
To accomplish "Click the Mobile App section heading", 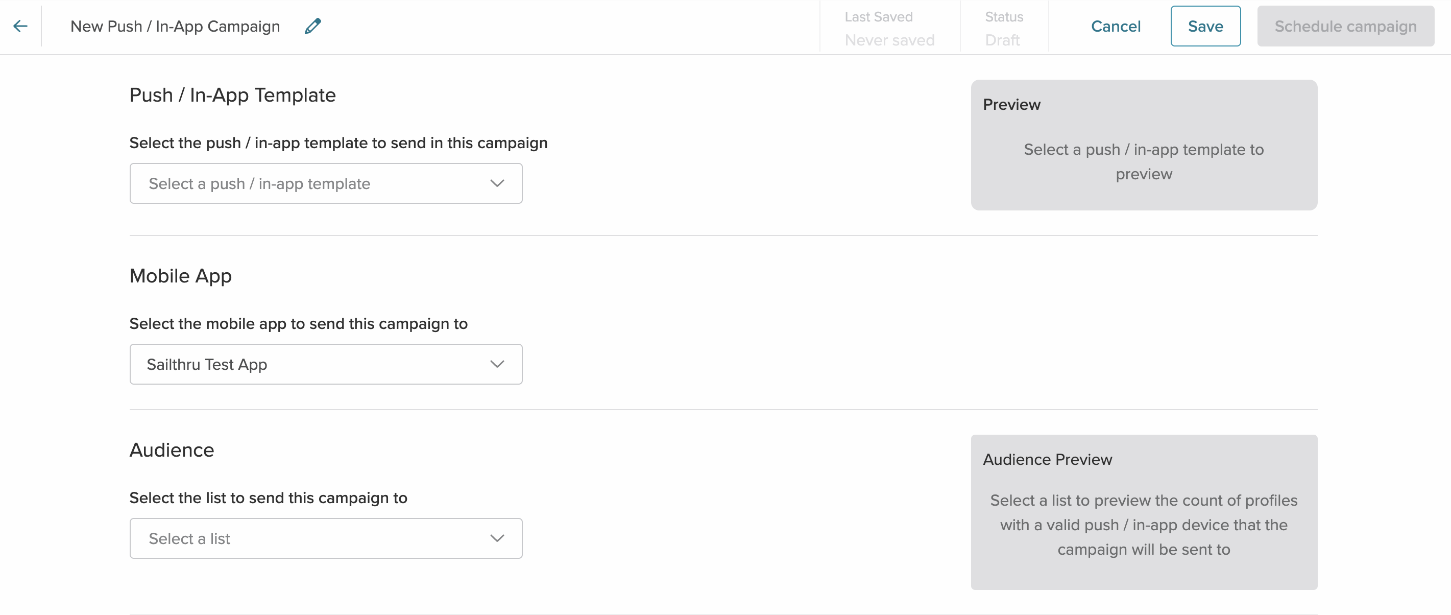I will click(x=180, y=276).
